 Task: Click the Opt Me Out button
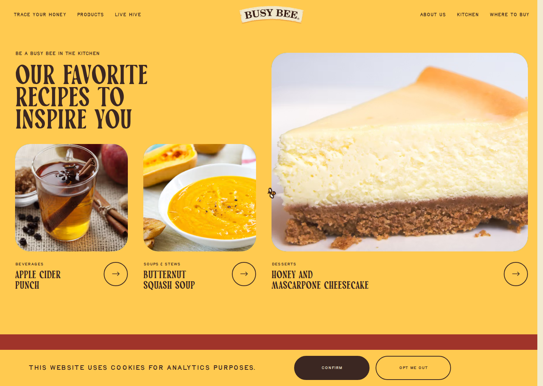click(413, 368)
